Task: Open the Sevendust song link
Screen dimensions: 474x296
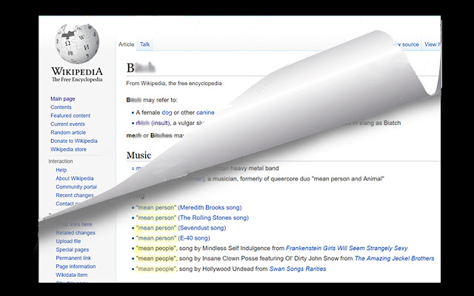Action: pos(202,228)
